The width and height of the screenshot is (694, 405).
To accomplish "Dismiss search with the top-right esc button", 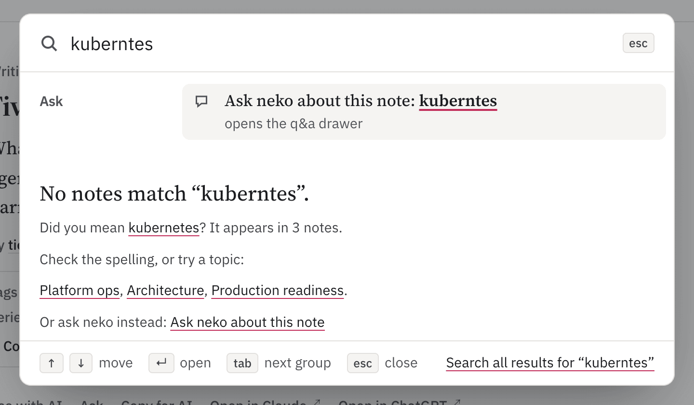I will 639,43.
